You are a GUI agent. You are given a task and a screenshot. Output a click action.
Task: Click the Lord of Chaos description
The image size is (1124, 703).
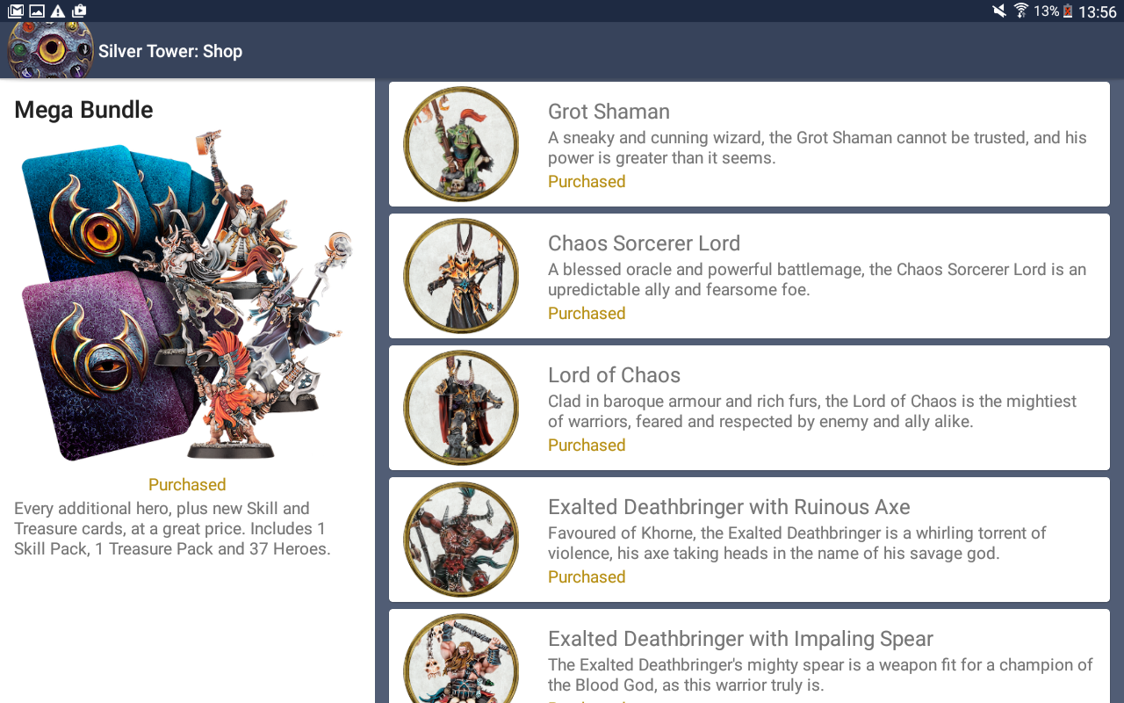(x=812, y=411)
